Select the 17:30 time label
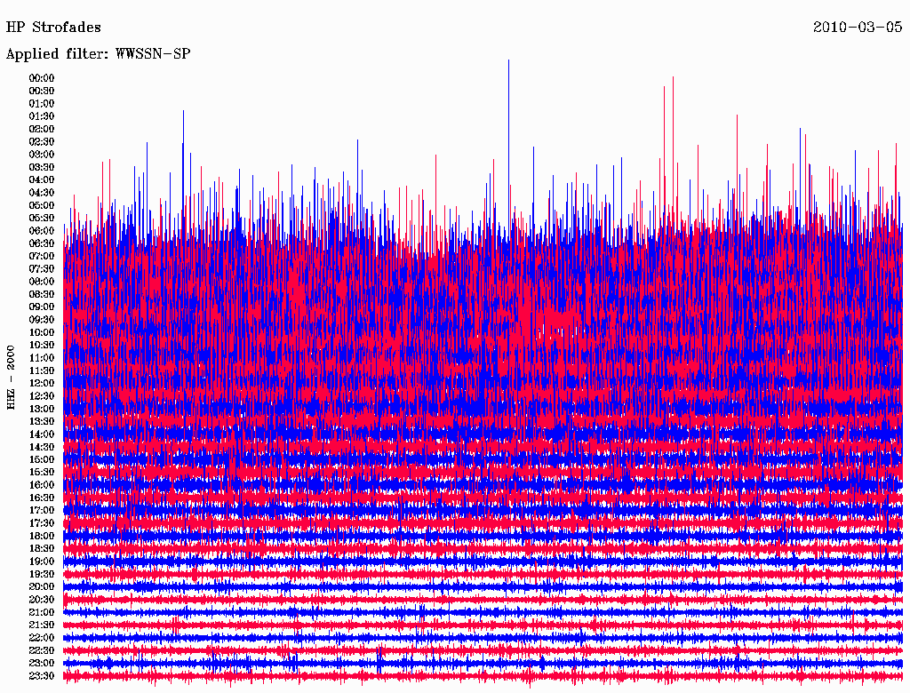This screenshot has width=910, height=693. [x=42, y=523]
